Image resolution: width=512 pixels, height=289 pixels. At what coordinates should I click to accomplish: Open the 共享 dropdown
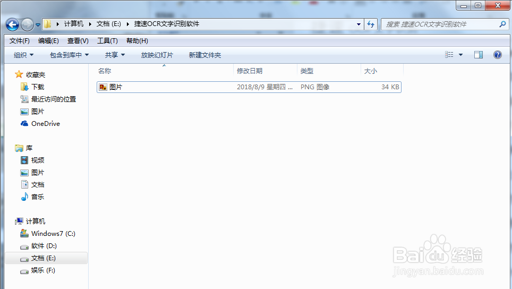[x=115, y=55]
